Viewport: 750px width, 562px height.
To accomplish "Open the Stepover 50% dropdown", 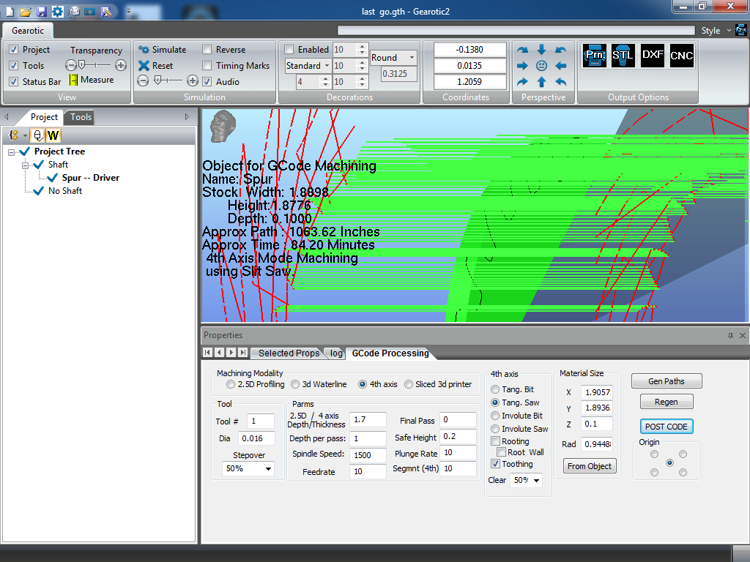I will [x=248, y=468].
